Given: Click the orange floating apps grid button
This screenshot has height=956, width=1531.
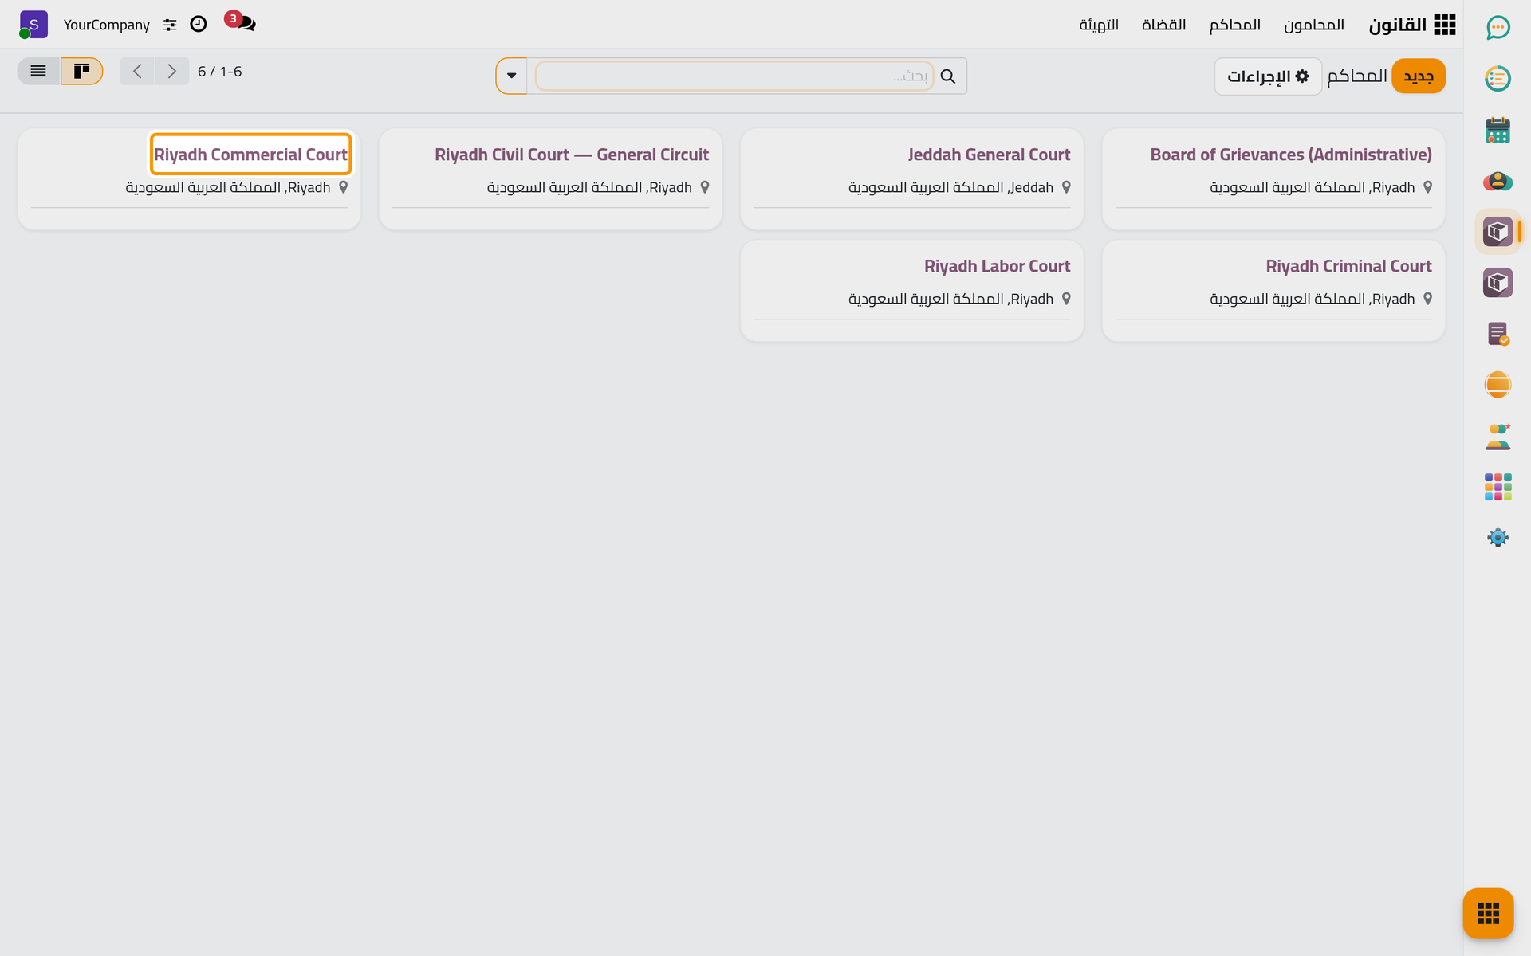Looking at the screenshot, I should (x=1488, y=913).
